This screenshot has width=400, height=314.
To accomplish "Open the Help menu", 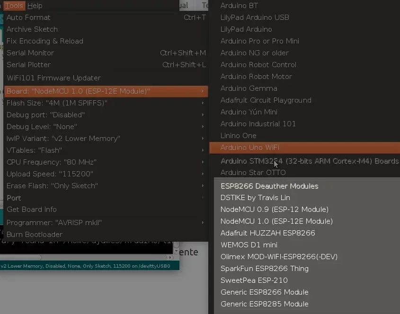I will (x=35, y=6).
